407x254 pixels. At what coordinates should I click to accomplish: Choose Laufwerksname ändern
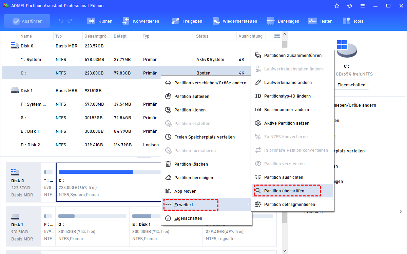292,82
